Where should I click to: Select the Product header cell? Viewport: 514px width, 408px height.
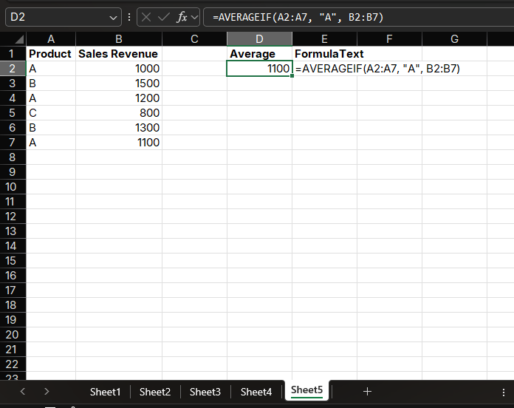51,54
